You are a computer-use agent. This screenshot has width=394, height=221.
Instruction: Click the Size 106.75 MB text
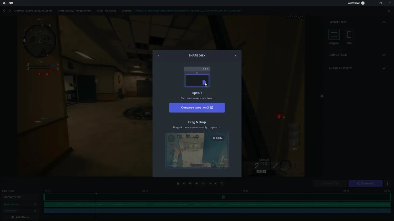[x=107, y=11]
